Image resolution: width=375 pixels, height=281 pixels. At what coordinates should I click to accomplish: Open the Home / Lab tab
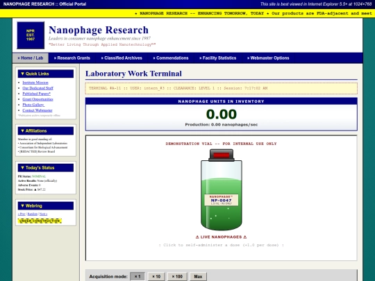pyautogui.click(x=31, y=58)
